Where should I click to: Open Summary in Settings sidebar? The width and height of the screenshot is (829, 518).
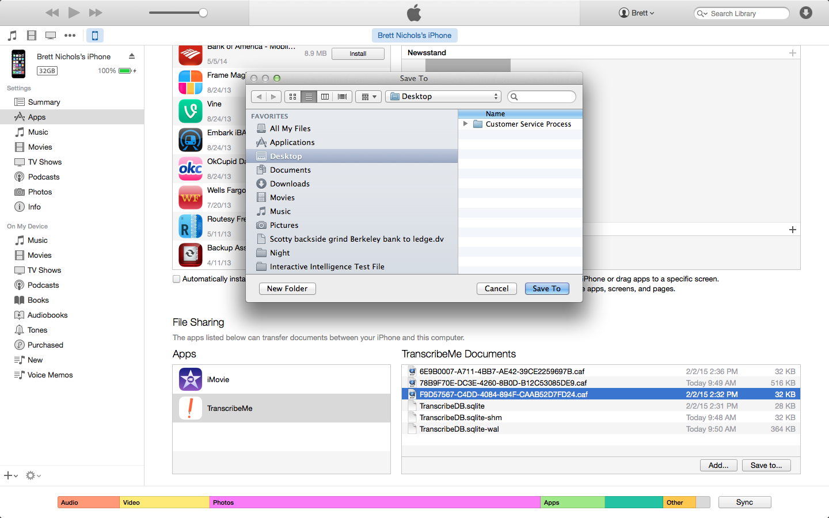(x=44, y=102)
